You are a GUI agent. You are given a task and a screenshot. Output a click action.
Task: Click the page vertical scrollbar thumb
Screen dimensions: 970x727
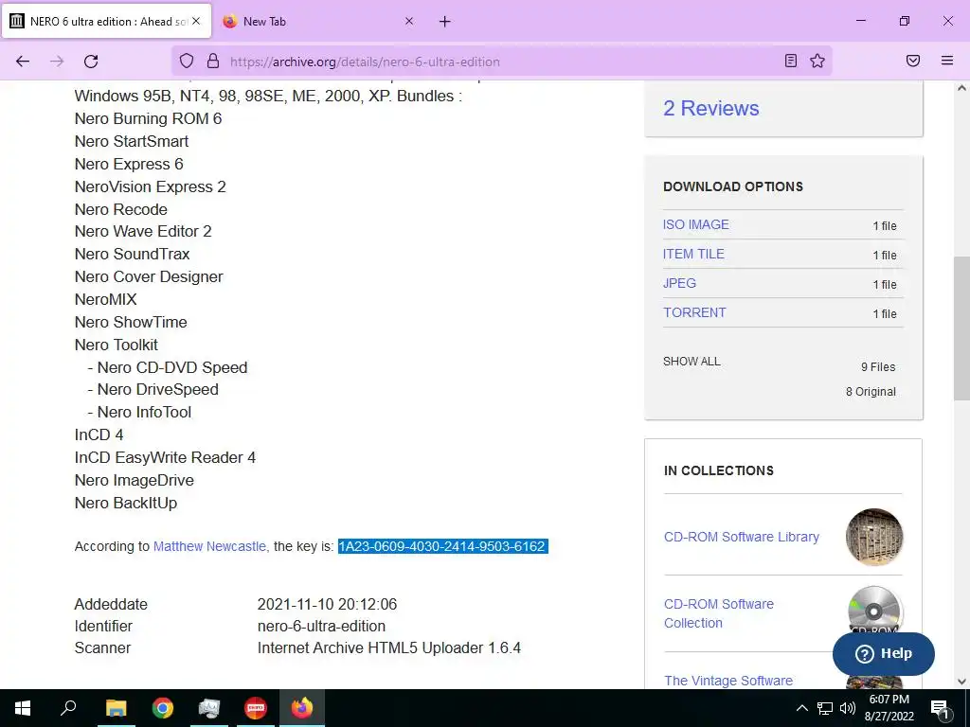tap(961, 328)
